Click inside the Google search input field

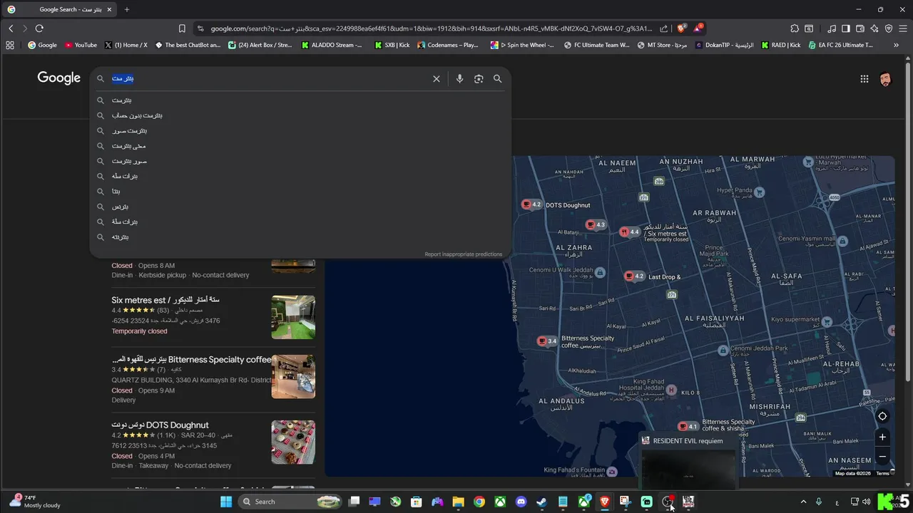click(271, 79)
